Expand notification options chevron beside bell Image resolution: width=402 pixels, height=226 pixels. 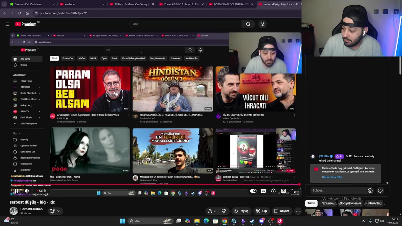point(58,211)
